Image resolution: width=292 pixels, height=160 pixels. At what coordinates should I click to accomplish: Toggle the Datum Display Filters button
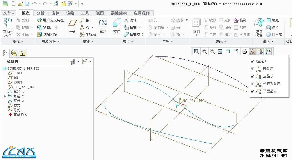(252, 51)
